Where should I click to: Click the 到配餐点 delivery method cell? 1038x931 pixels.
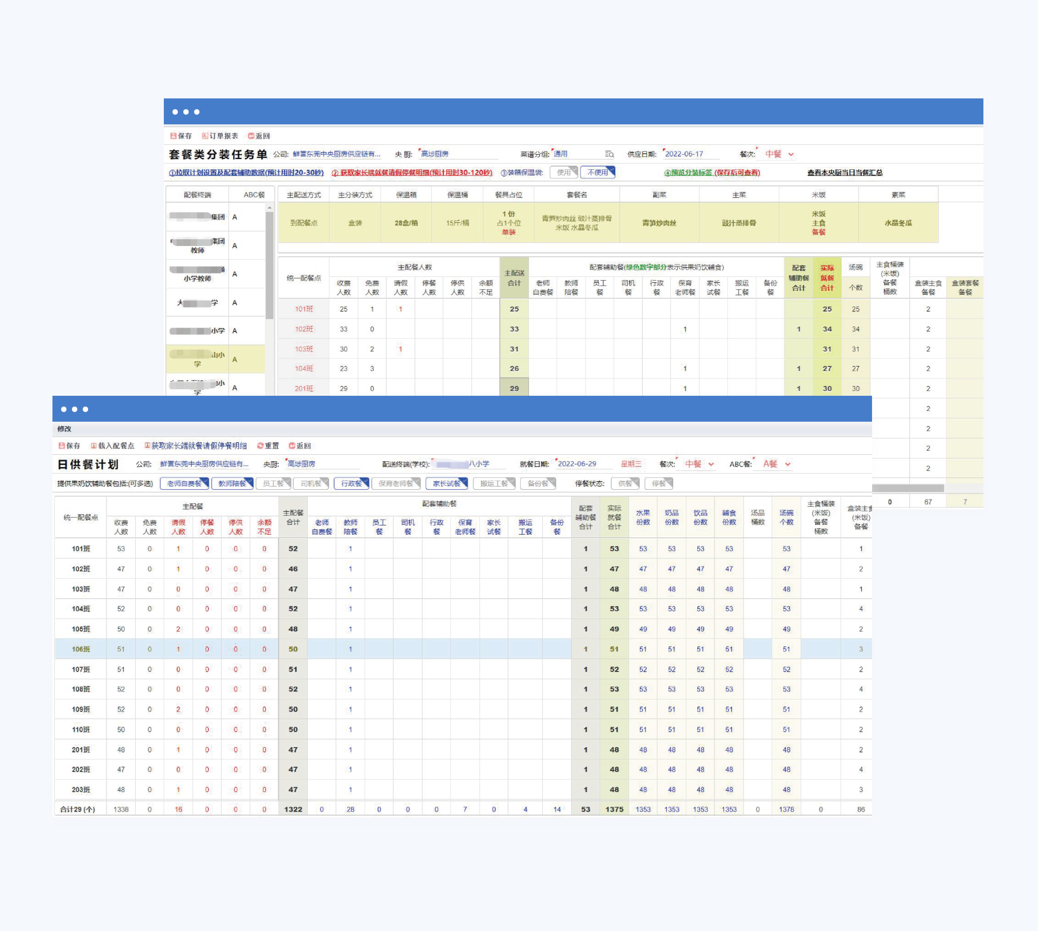click(x=304, y=223)
